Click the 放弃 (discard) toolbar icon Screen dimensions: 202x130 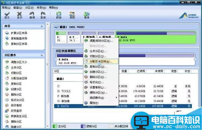click(20, 15)
